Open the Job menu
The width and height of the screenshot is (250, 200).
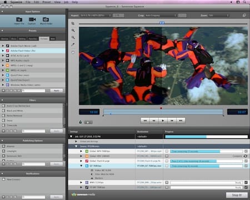tap(66, 2)
